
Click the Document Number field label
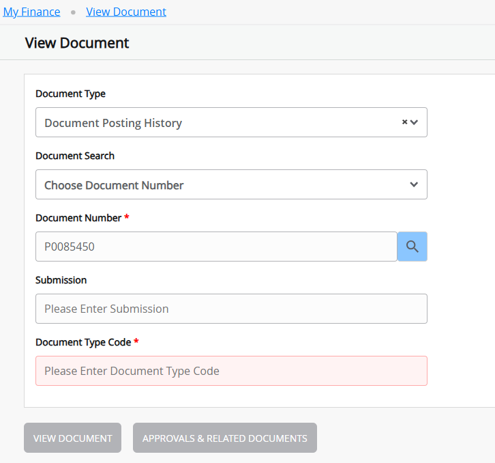pyautogui.click(x=78, y=218)
